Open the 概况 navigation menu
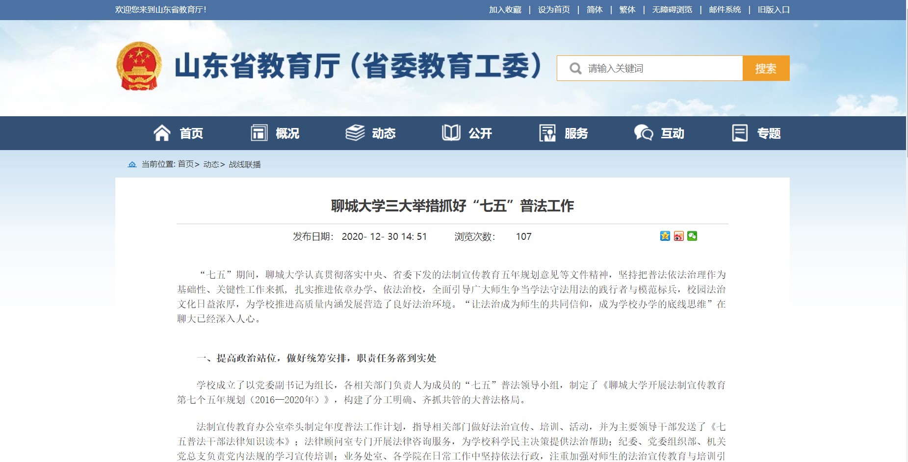 [287, 133]
